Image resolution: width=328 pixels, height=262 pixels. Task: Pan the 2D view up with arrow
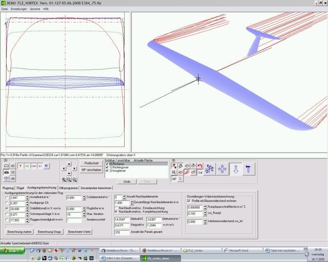69,164
